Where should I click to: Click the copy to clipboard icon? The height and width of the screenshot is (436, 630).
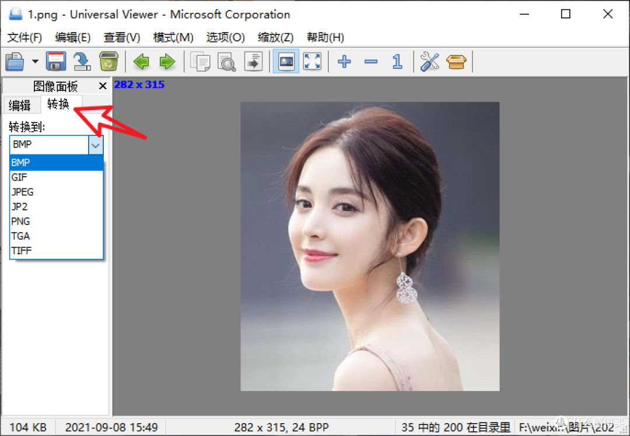point(200,61)
